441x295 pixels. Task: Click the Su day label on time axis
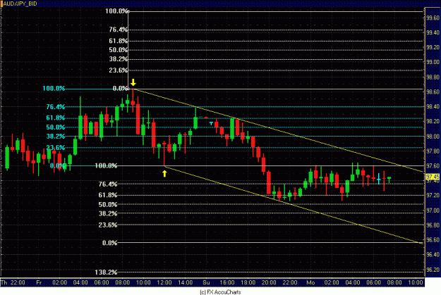click(x=206, y=282)
